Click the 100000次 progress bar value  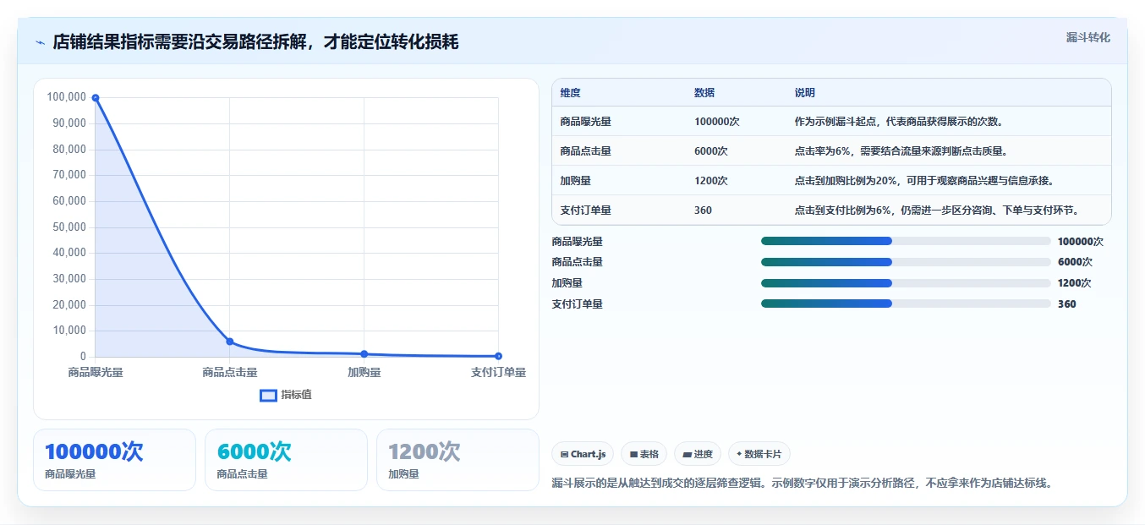(x=1081, y=241)
